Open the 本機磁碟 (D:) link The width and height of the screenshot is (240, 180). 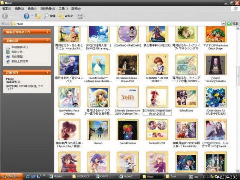(17, 47)
